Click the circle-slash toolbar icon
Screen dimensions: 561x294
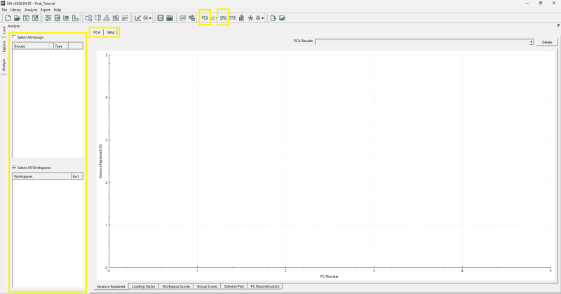pyautogui.click(x=146, y=18)
